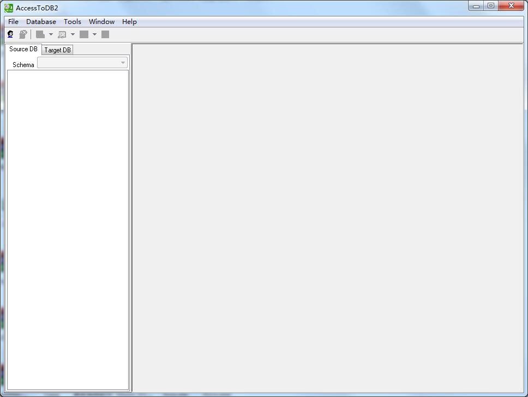
Task: Click the AccessToDB2 title bar app icon
Action: (x=9, y=8)
